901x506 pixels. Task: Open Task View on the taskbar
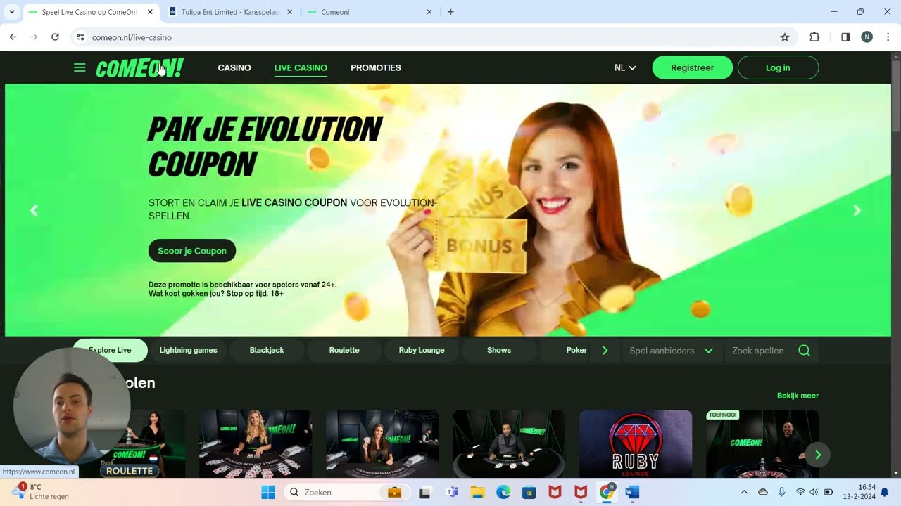[x=425, y=492]
